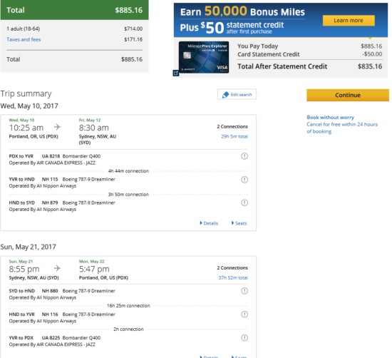The width and height of the screenshot is (392, 358).
Task: Click the UA 8218 flight number
Action: (51, 156)
